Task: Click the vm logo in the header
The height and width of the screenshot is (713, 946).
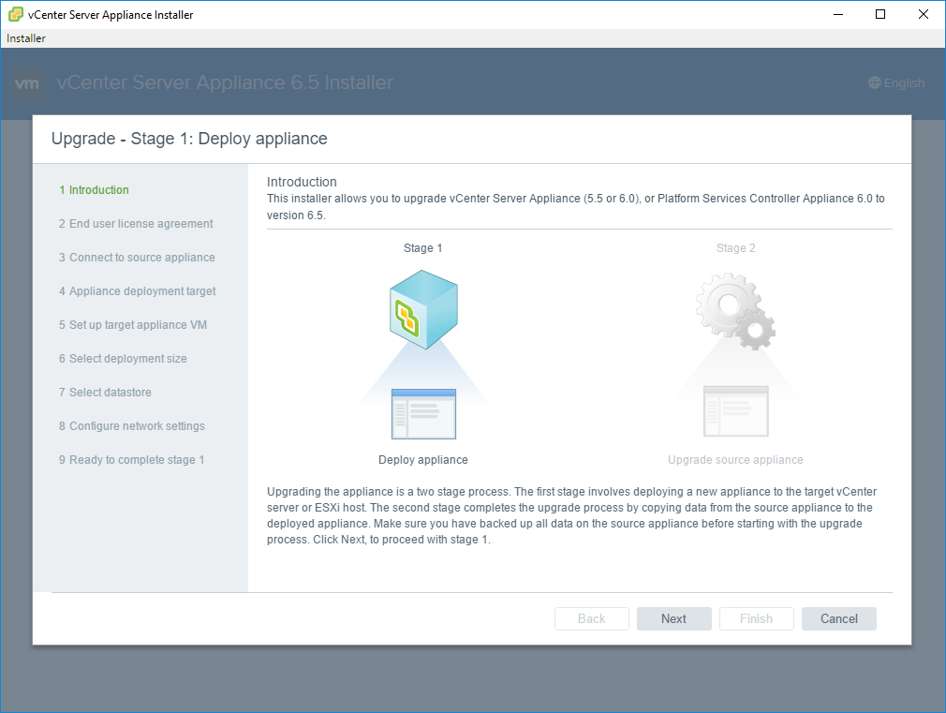Action: (28, 83)
